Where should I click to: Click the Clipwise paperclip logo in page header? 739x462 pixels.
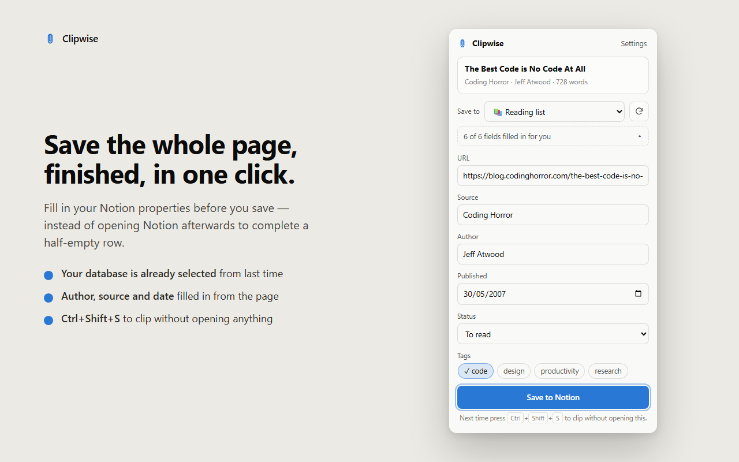[50, 39]
